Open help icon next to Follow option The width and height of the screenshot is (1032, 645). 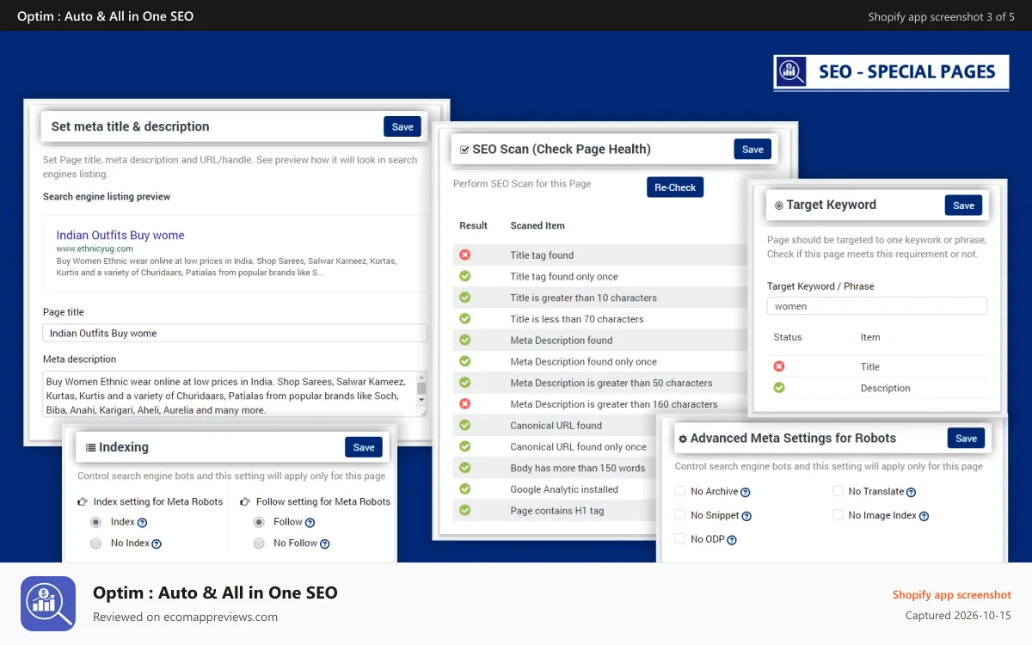point(310,522)
